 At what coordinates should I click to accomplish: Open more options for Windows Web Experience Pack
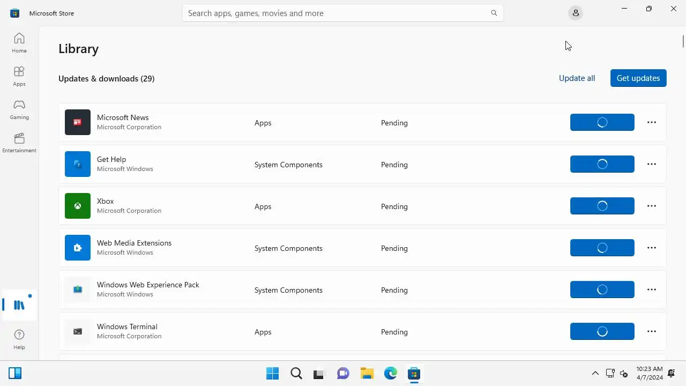coord(652,289)
